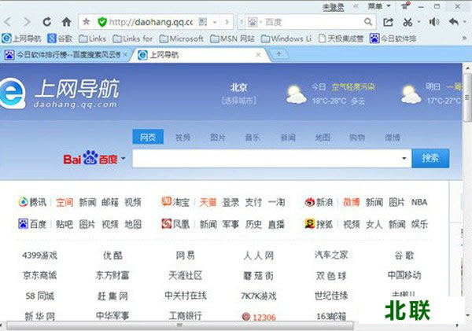Expand the address bar history dropdown arrow
The width and height of the screenshot is (472, 331).
click(215, 22)
